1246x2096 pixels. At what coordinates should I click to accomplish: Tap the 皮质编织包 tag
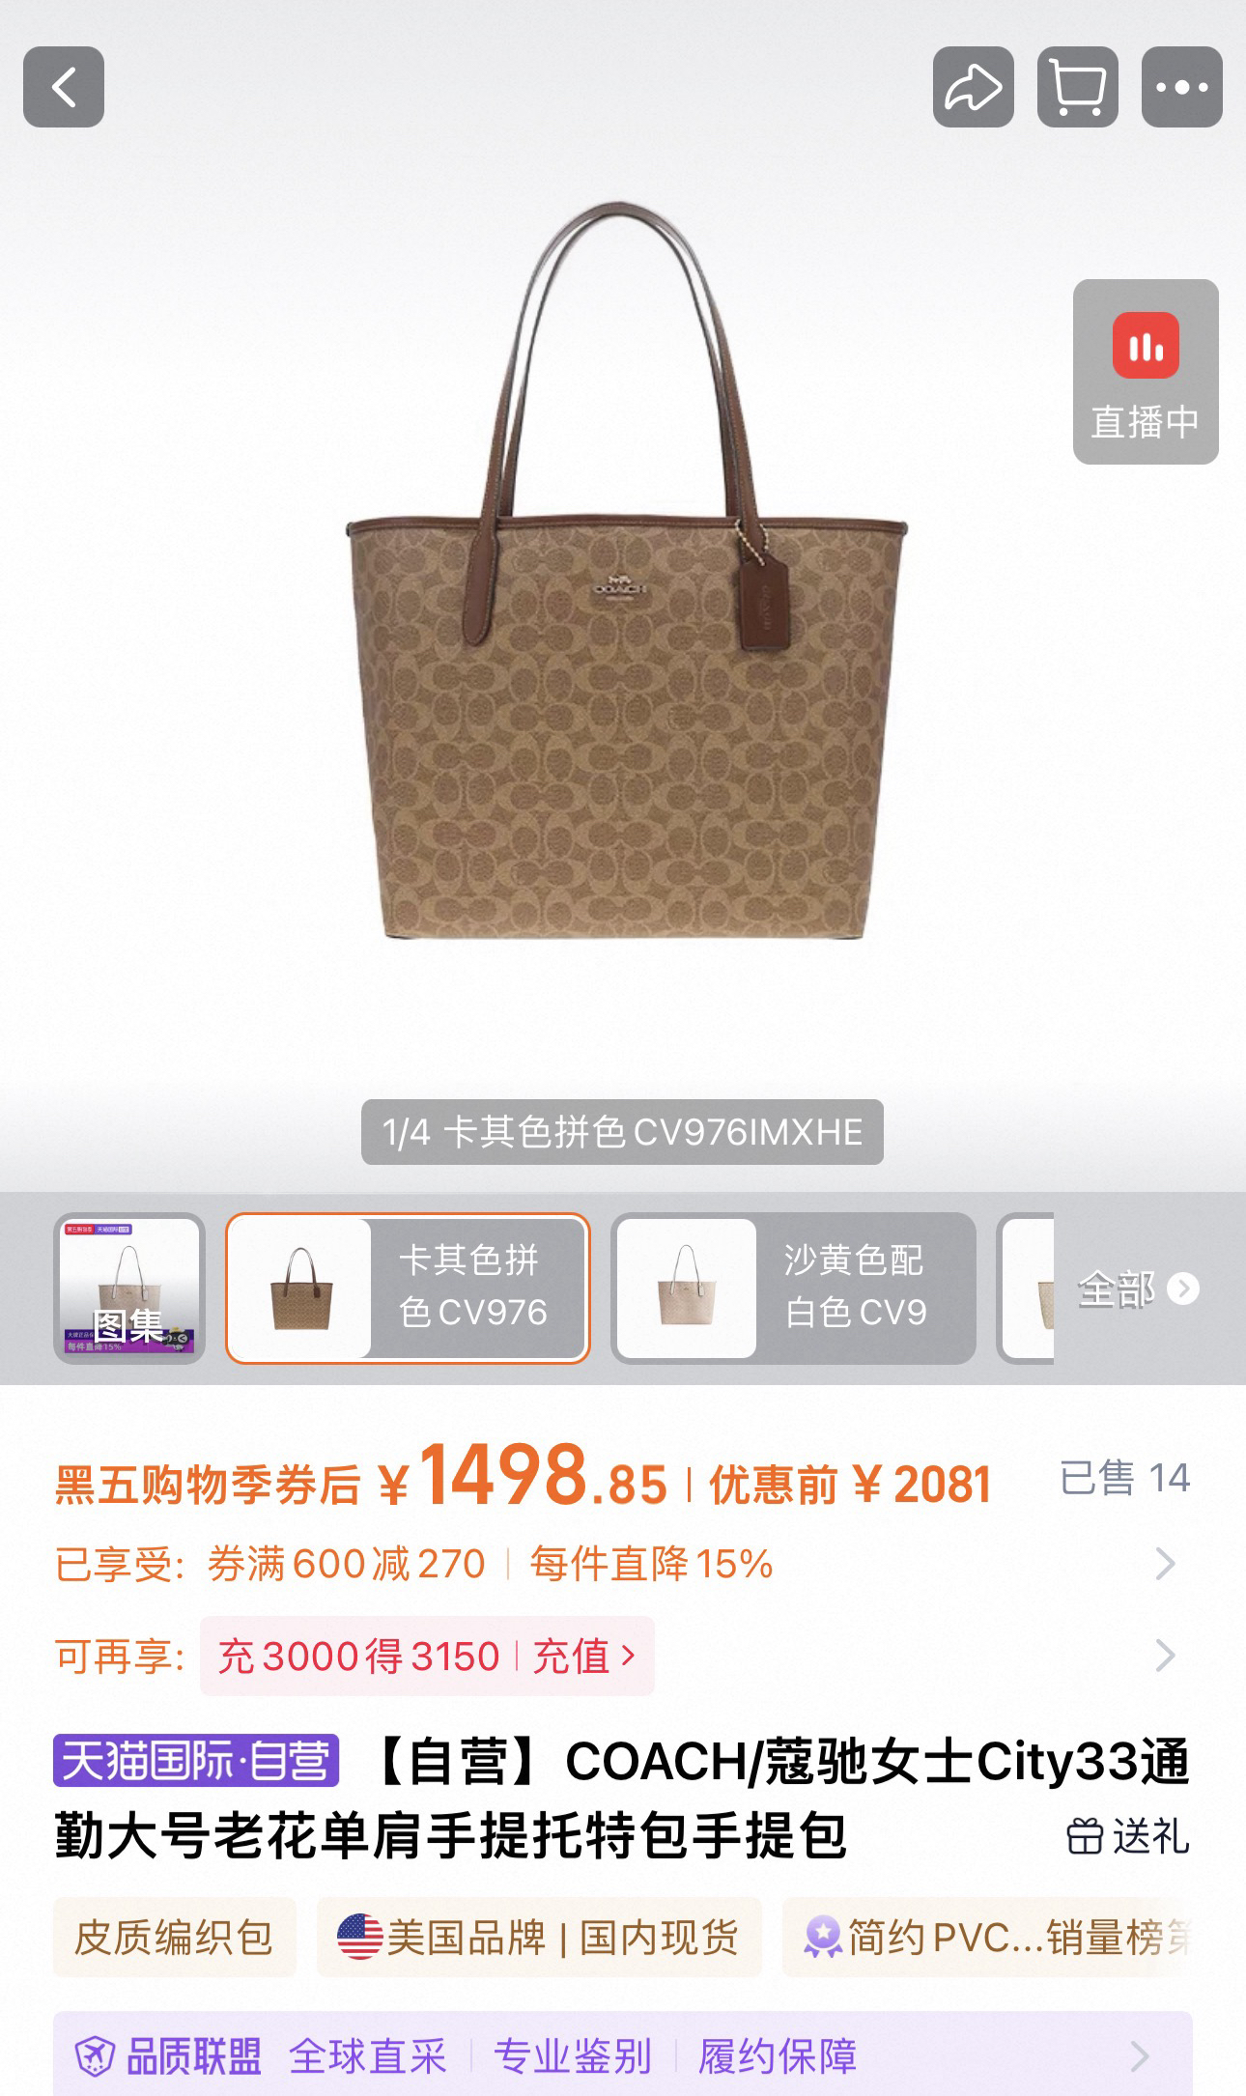[x=175, y=1937]
